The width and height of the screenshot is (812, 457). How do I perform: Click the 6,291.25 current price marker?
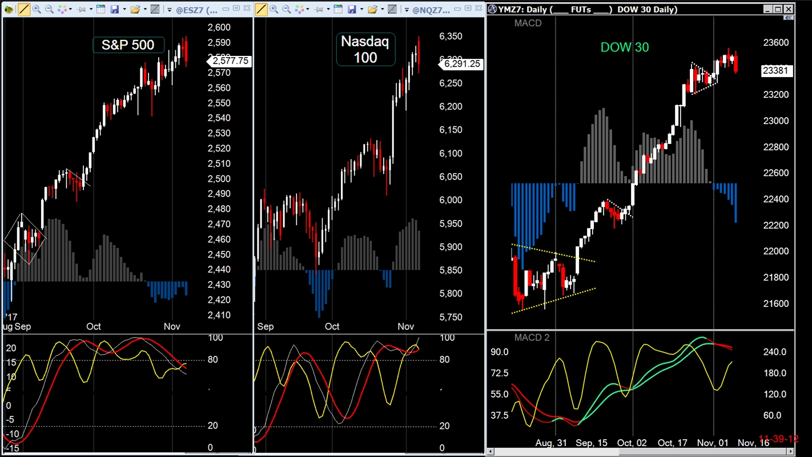(x=462, y=64)
